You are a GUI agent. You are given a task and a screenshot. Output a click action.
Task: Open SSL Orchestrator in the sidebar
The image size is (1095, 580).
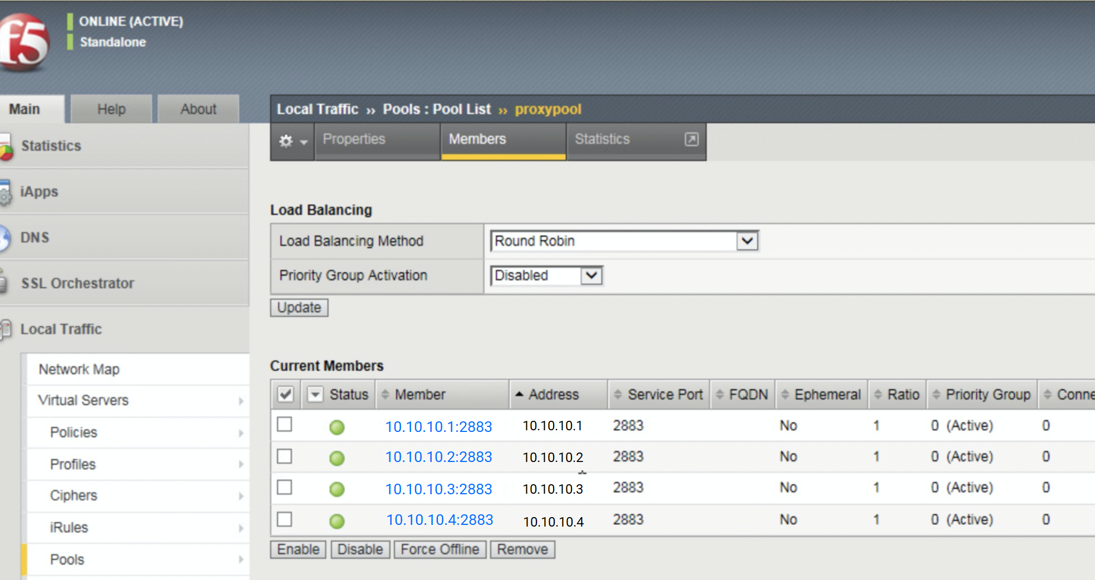point(125,283)
